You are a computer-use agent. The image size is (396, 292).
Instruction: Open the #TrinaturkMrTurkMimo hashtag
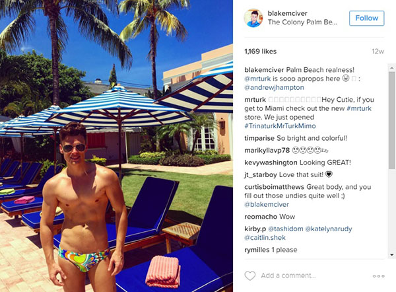tap(280, 126)
